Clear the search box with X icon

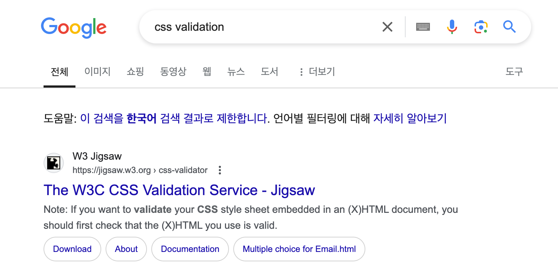tap(387, 27)
